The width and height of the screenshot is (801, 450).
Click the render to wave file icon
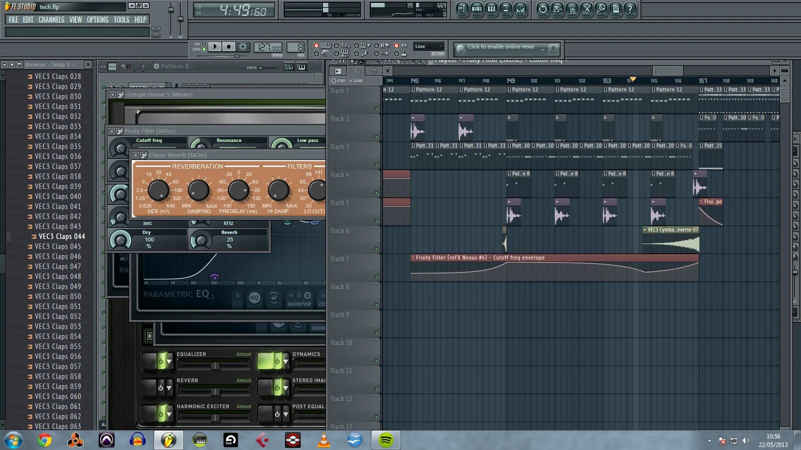[572, 8]
